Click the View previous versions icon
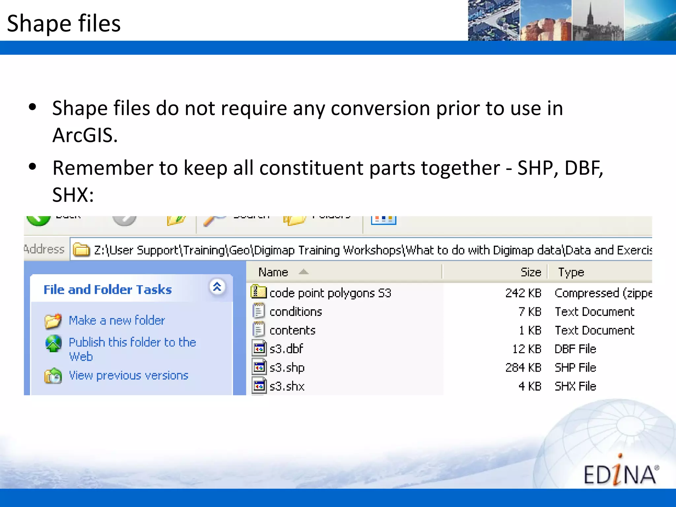 [x=53, y=376]
